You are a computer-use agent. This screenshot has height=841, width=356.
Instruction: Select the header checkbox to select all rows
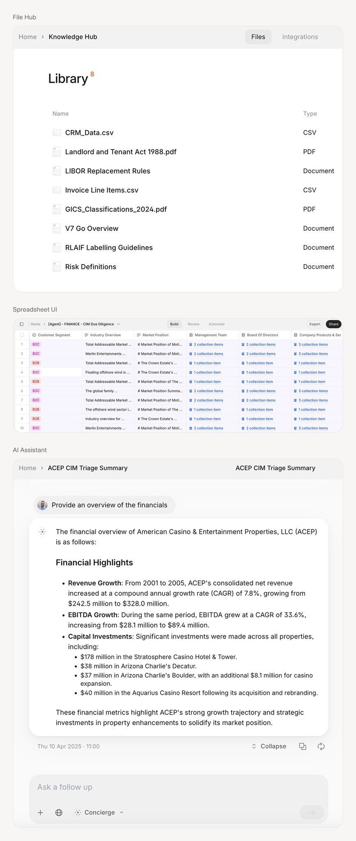click(22, 335)
